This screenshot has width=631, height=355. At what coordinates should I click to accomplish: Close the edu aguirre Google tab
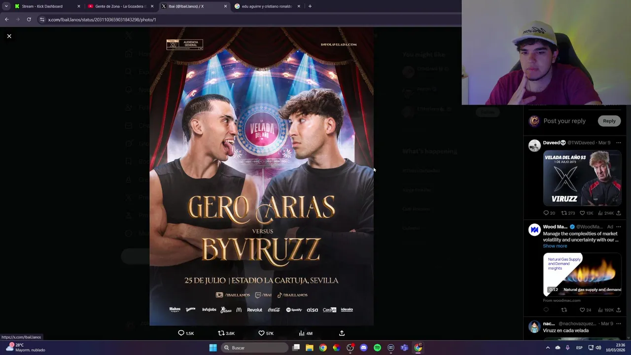click(299, 6)
